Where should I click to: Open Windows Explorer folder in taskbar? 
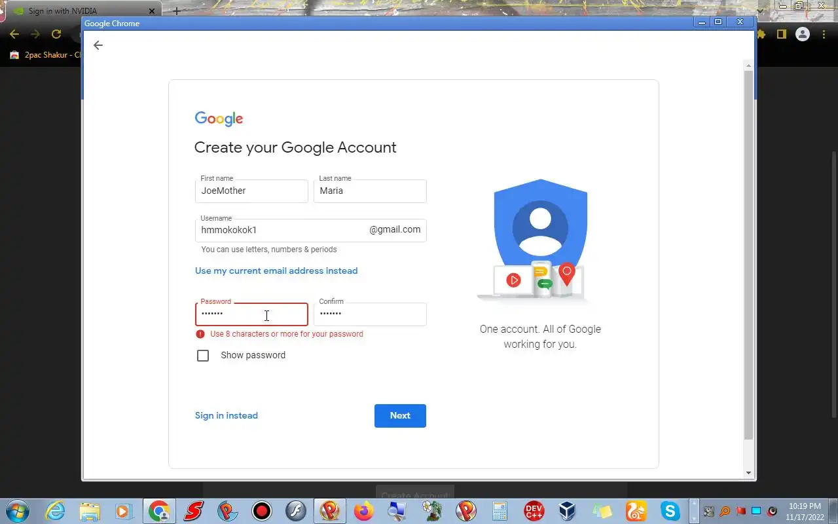click(90, 511)
